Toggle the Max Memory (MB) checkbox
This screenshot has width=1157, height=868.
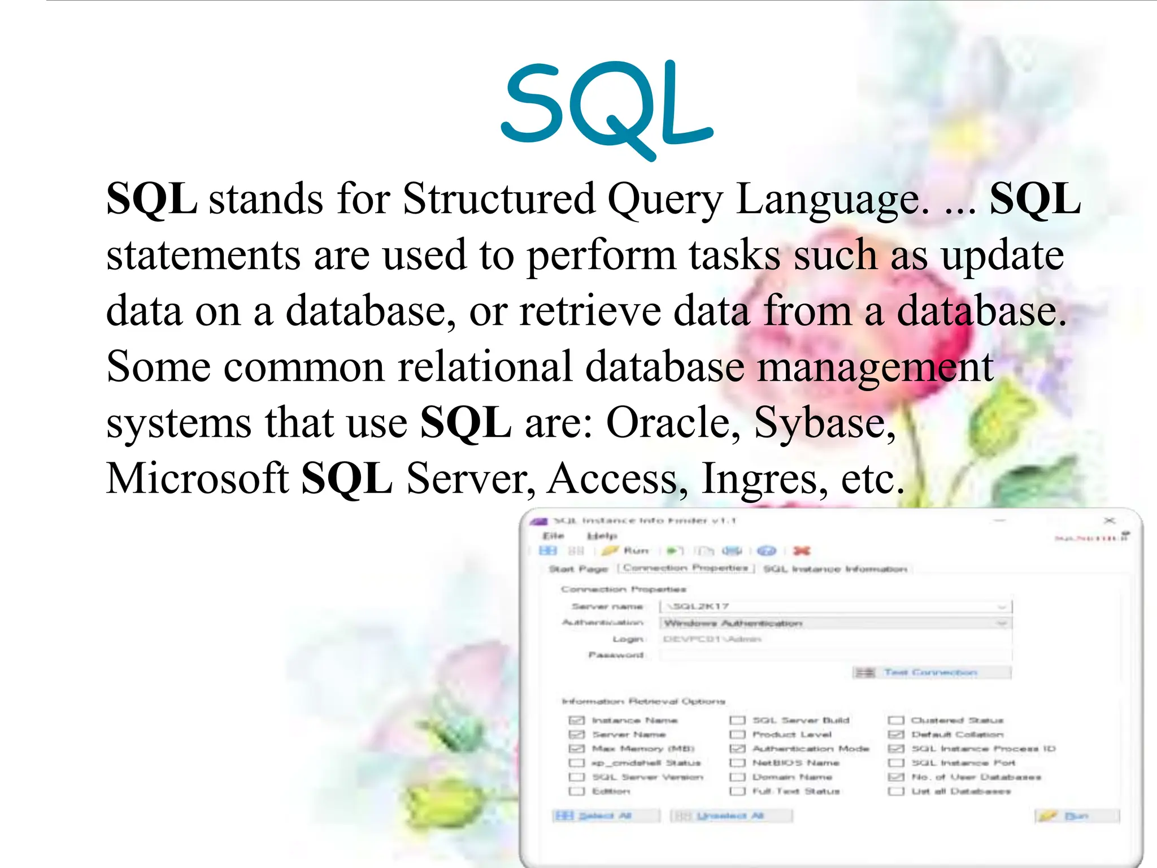pos(576,748)
